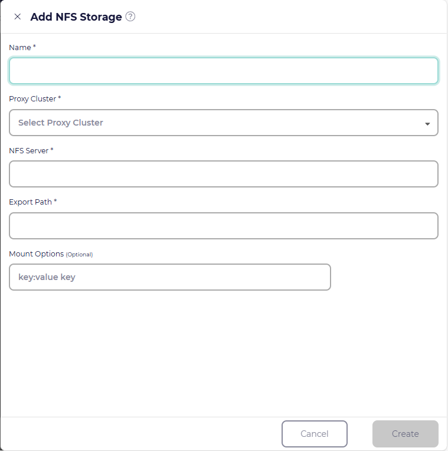Image resolution: width=448 pixels, height=451 pixels.
Task: Focus the Name text field
Action: [x=223, y=71]
